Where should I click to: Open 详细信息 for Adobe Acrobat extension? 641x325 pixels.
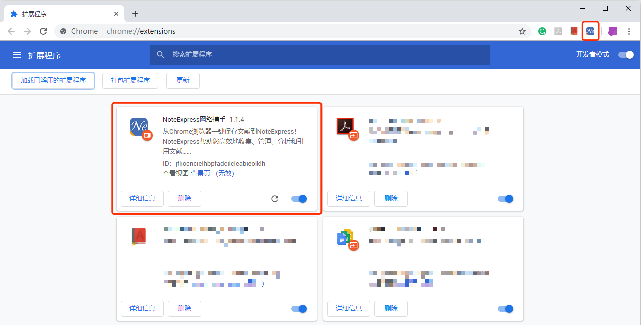(x=349, y=198)
